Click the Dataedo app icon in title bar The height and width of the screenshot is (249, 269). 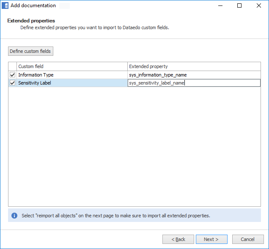tap(5, 5)
